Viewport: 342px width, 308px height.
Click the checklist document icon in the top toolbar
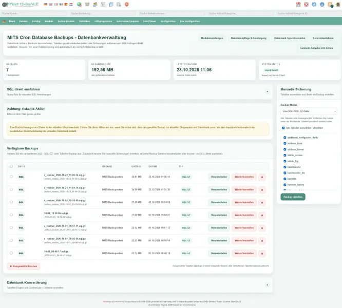103,4
